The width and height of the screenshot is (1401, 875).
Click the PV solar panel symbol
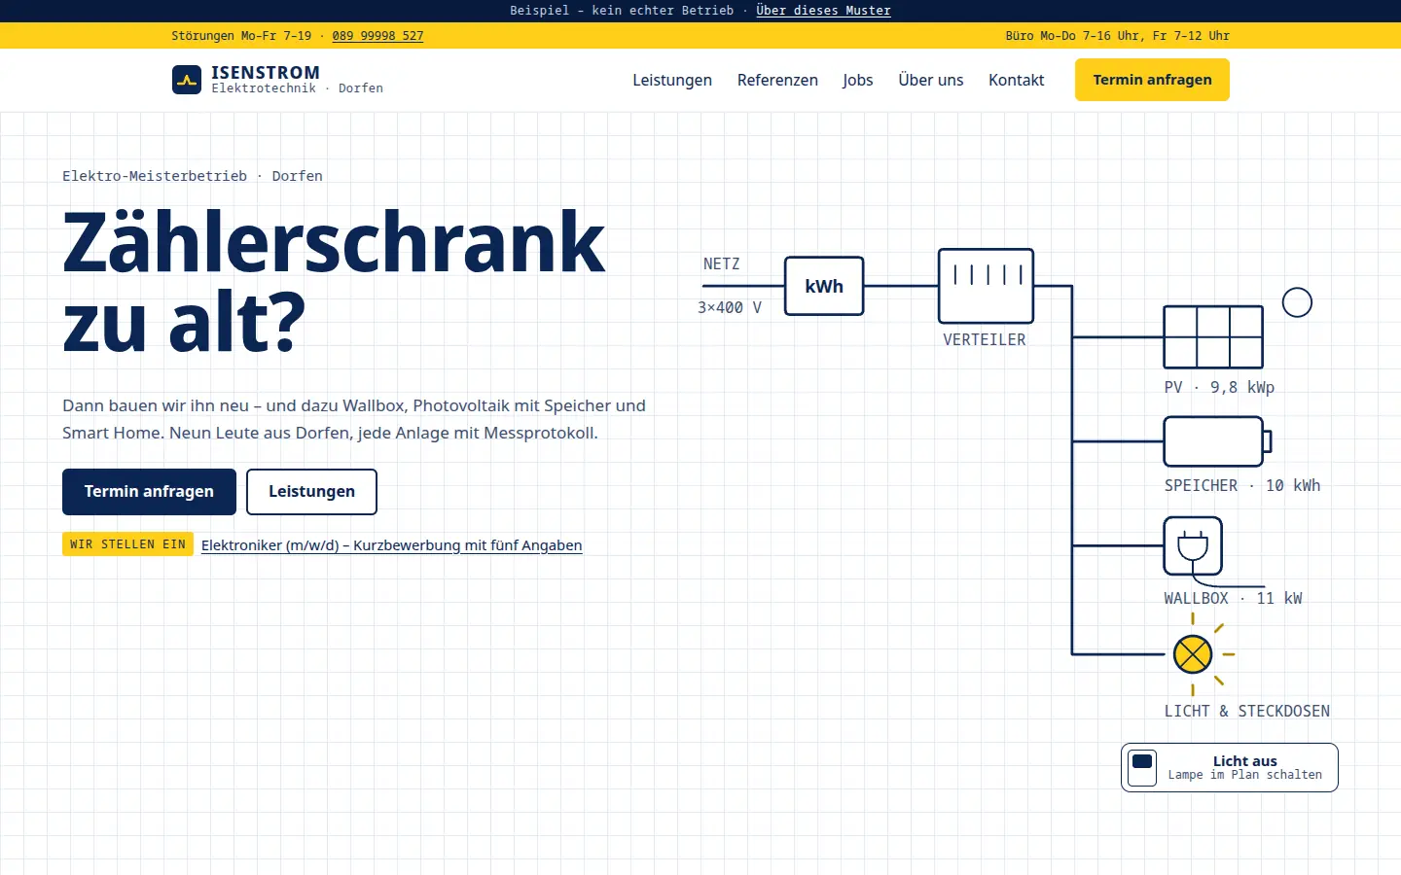[x=1213, y=337]
